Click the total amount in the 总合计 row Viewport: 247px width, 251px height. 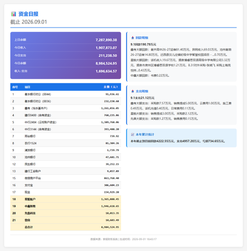point(110,227)
